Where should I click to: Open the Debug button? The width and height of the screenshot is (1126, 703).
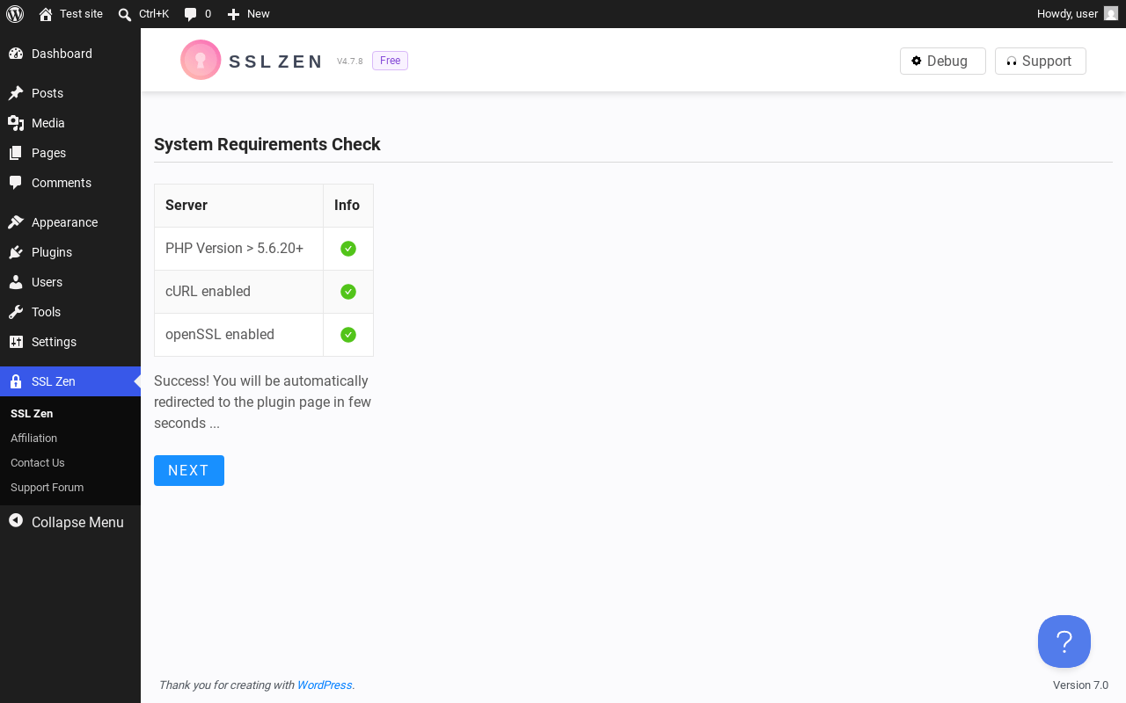tap(943, 61)
